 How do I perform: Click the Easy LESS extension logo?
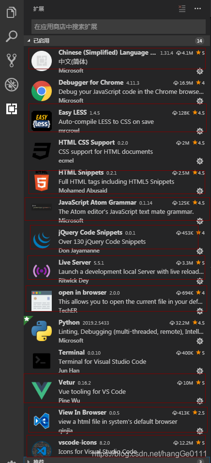(42, 121)
